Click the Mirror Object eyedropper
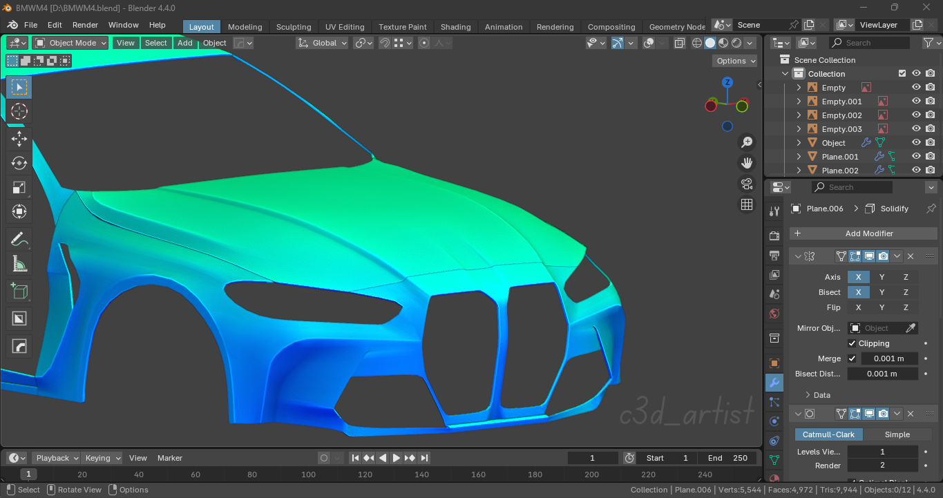 (911, 328)
